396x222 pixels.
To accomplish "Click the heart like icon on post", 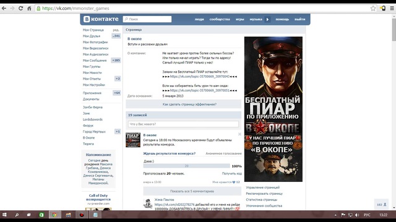I will tap(234, 182).
